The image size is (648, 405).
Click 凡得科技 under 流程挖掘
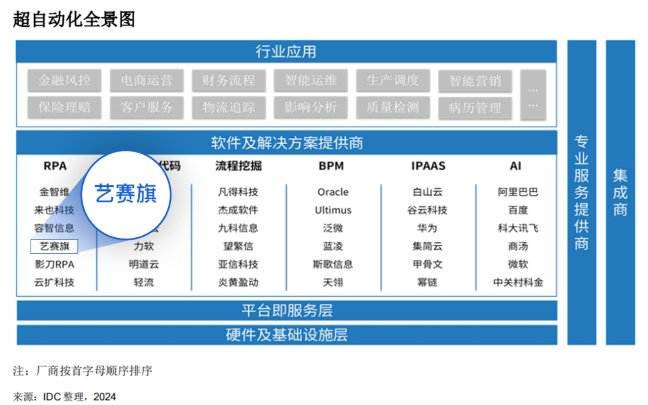238,192
